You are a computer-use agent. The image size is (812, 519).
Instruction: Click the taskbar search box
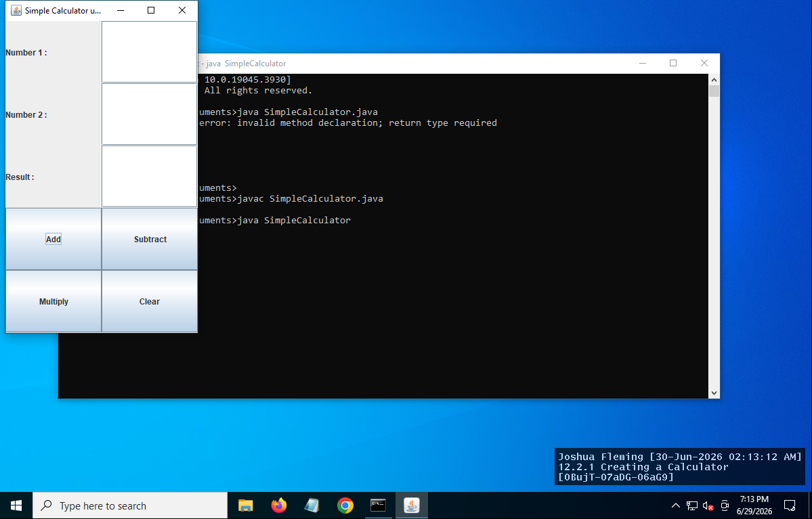[x=130, y=505]
